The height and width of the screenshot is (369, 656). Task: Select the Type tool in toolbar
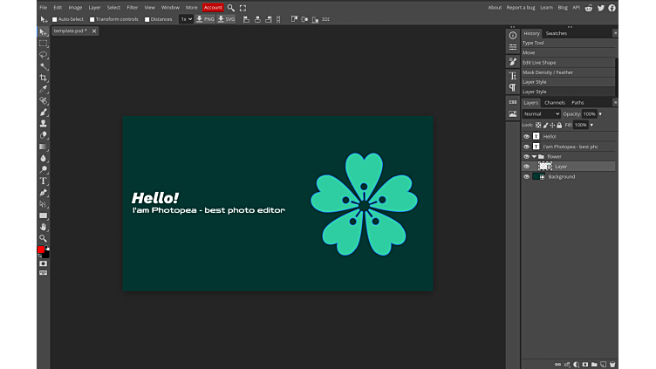[44, 181]
